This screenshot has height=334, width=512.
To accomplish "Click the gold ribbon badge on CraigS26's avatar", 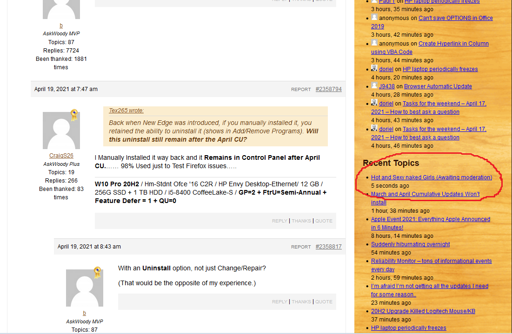I will pyautogui.click(x=74, y=115).
